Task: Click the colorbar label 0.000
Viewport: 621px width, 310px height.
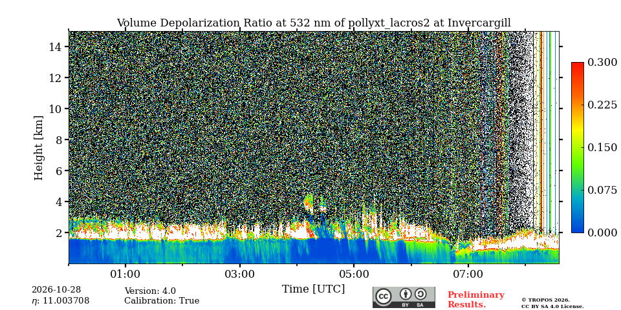Action: (x=602, y=232)
